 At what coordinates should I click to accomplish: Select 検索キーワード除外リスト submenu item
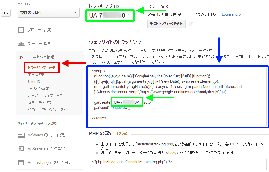[x=47, y=110]
